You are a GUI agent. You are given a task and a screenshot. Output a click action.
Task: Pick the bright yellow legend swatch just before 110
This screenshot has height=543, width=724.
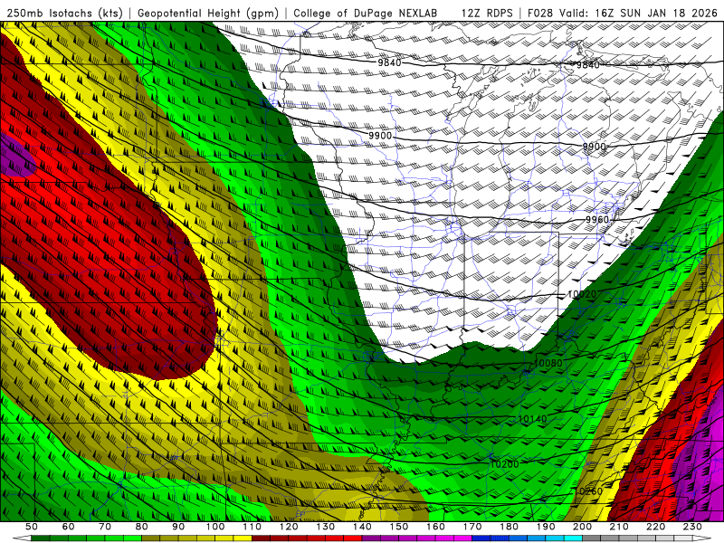point(243,538)
